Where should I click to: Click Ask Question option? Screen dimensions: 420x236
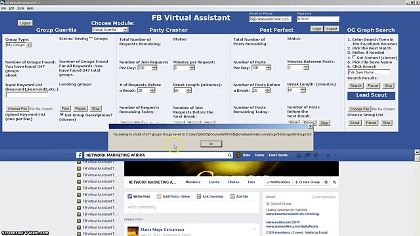click(x=210, y=196)
